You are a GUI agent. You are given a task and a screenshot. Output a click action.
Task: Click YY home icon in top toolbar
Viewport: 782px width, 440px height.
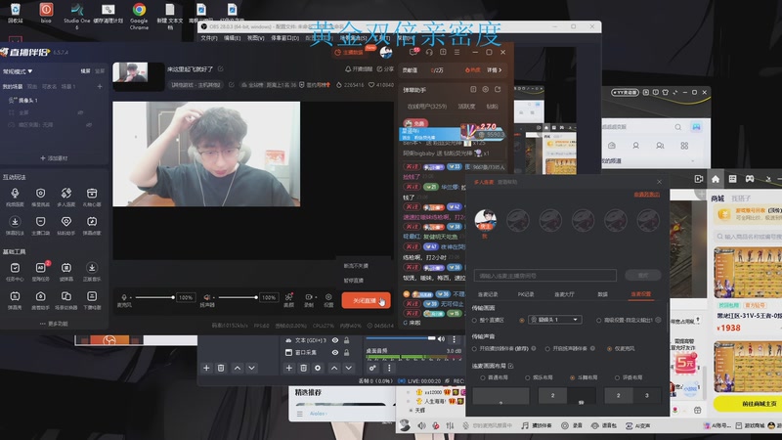(716, 179)
